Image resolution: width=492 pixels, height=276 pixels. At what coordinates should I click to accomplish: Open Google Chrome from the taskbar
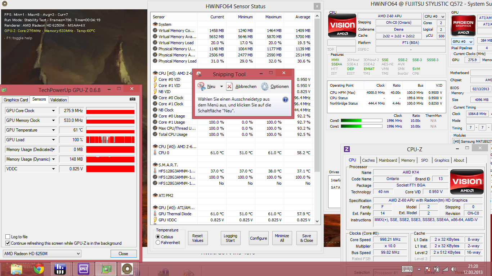pos(39,268)
